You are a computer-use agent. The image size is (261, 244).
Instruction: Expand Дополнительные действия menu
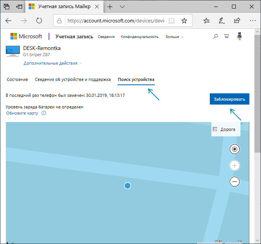point(53,63)
